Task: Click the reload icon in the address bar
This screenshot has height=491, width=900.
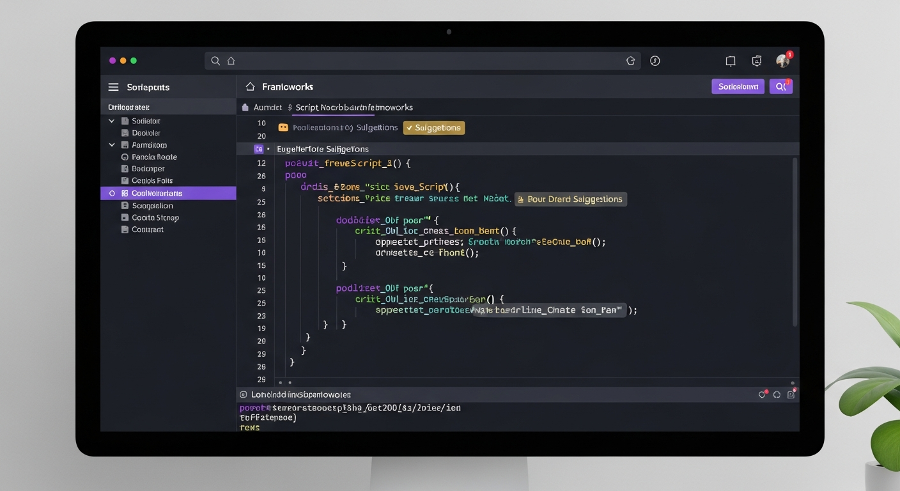Action: (x=630, y=61)
